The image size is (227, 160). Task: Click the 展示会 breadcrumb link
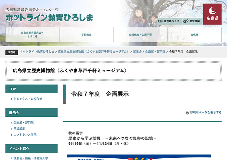click(x=137, y=52)
